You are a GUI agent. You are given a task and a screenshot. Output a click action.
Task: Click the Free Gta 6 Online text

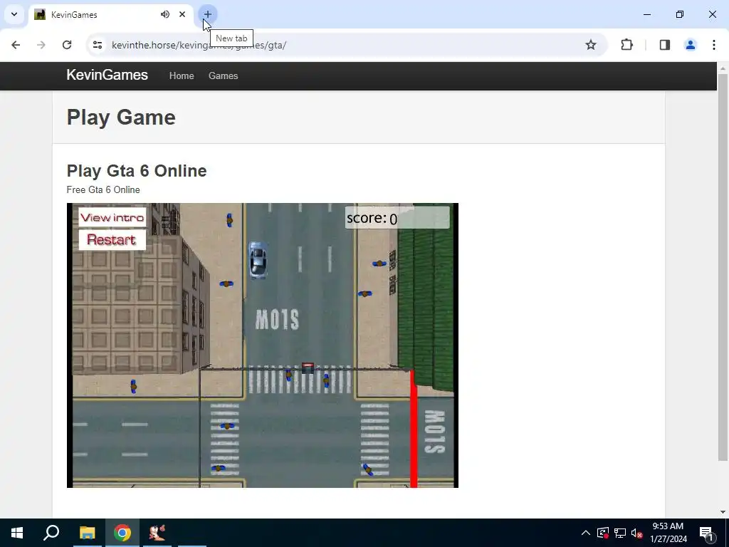(x=103, y=189)
